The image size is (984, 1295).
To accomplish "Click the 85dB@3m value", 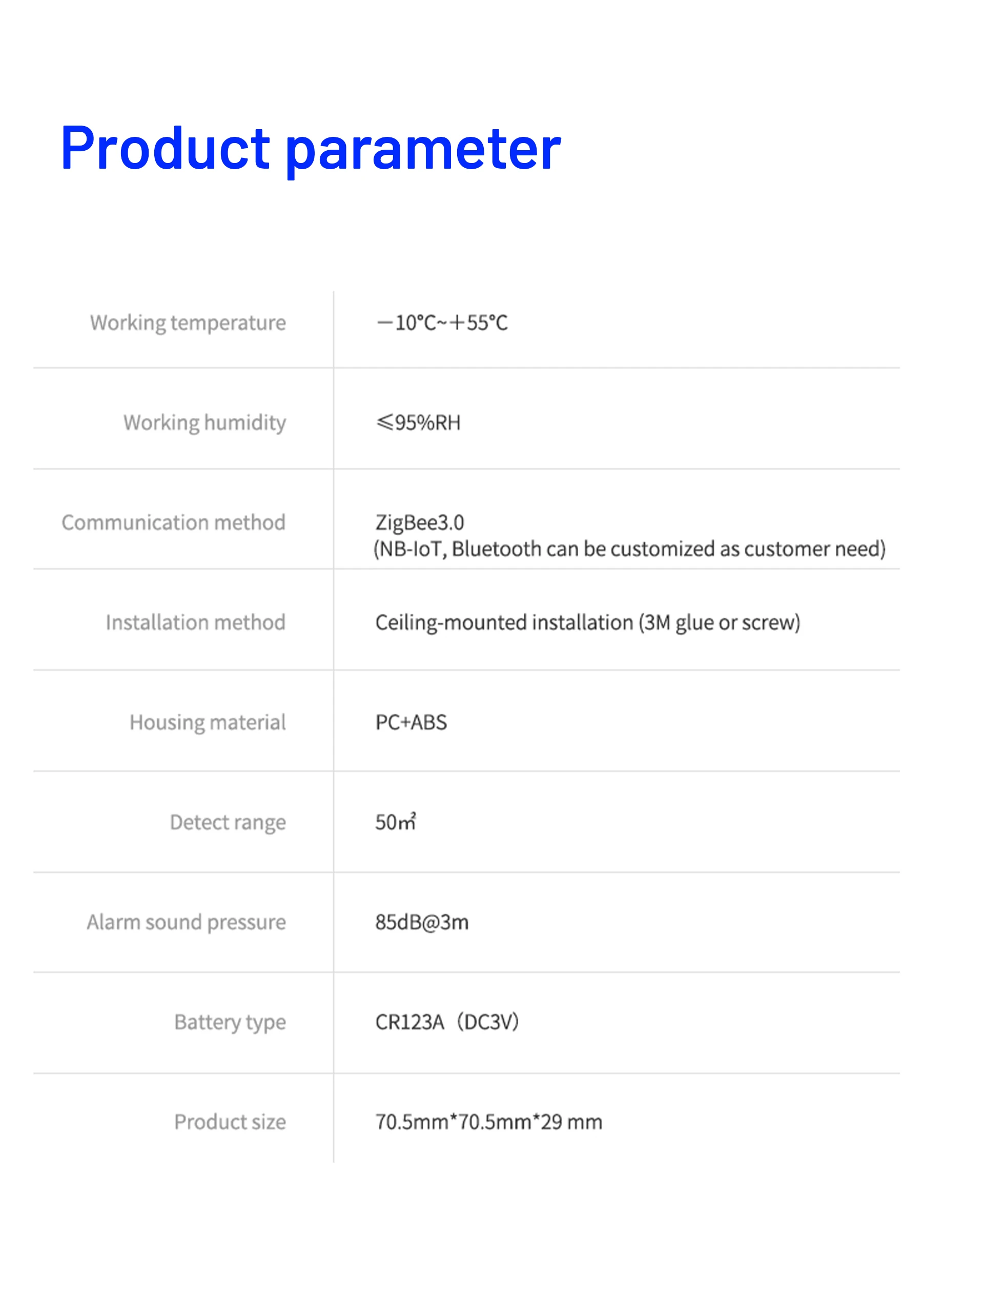I will click(422, 922).
